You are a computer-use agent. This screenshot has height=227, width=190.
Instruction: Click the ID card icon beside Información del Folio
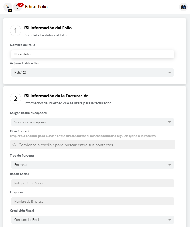click(26, 28)
